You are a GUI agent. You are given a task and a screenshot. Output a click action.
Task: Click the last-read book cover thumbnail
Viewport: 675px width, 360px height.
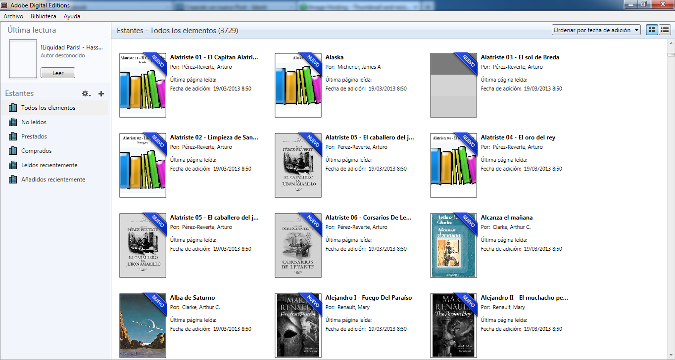23,59
